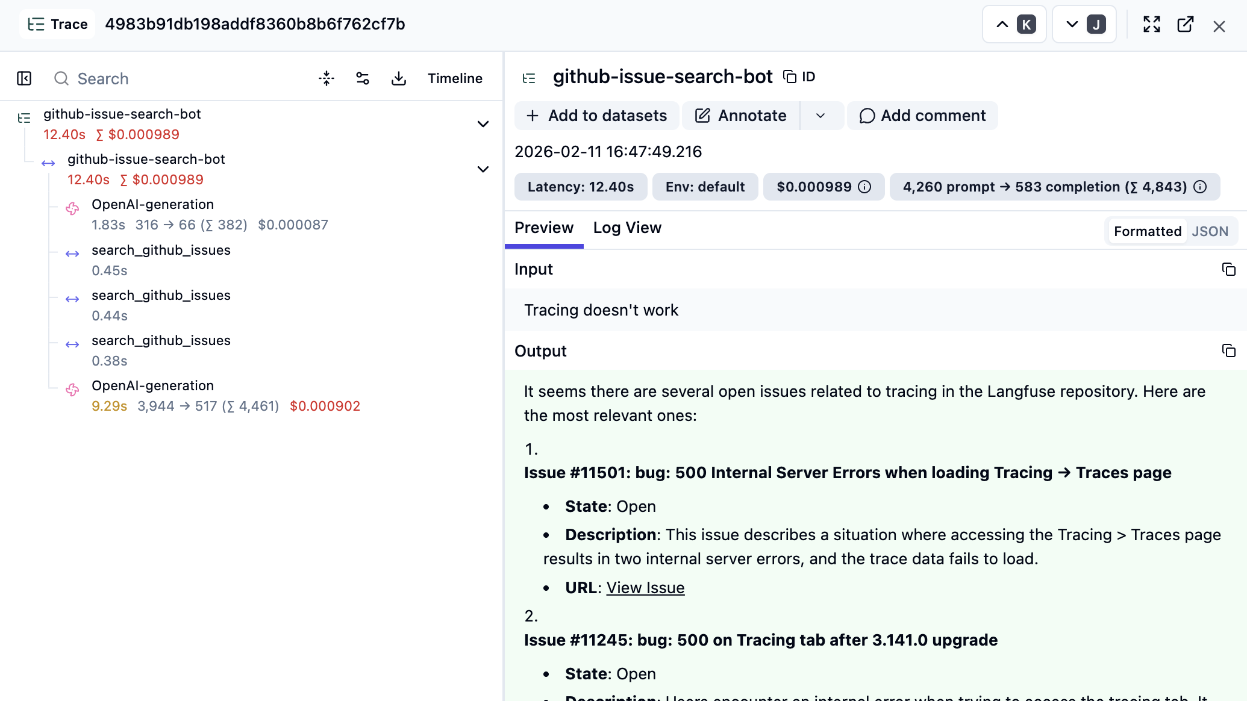Click inside the Search field
Image resolution: width=1247 pixels, height=701 pixels.
pyautogui.click(x=151, y=78)
